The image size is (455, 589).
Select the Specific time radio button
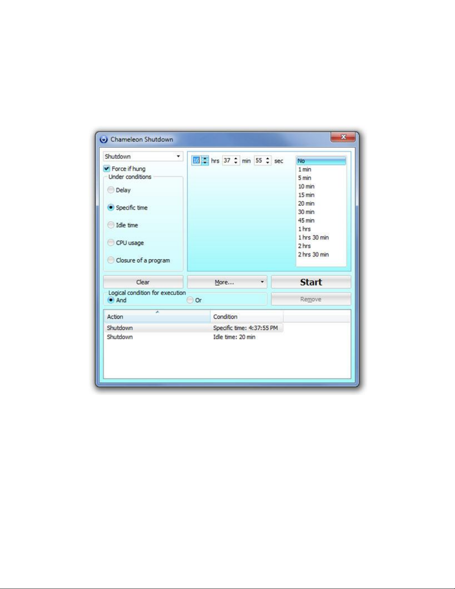pyautogui.click(x=111, y=207)
